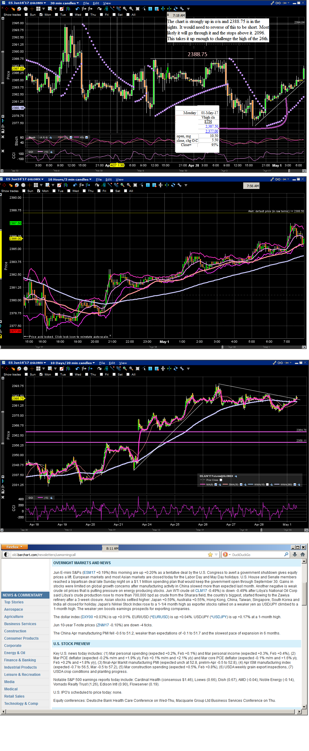Check the Wed checkbox in the 20 min chart
The height and width of the screenshot is (751, 309).
pyautogui.click(x=71, y=374)
